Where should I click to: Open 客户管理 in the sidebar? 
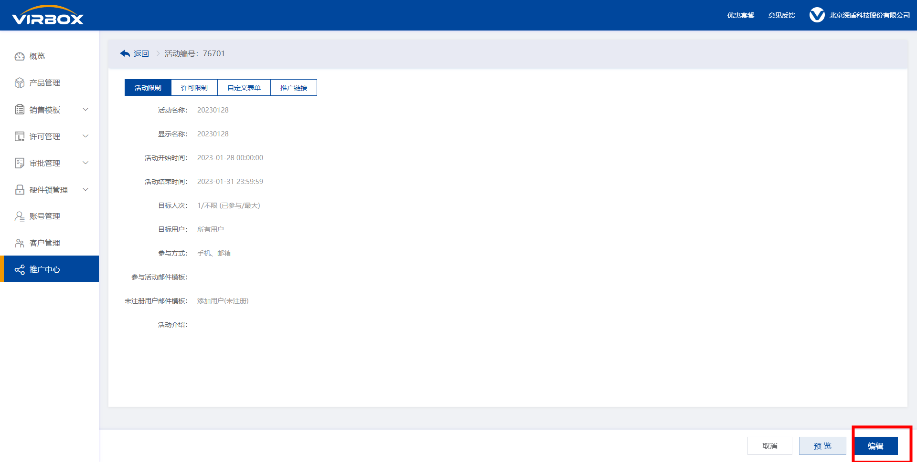pos(50,243)
